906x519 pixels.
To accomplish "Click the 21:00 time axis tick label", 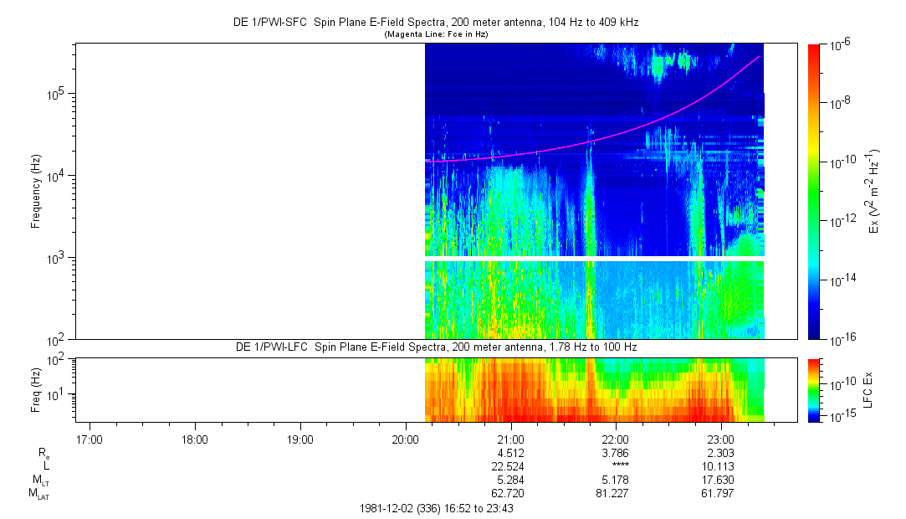I will pos(510,439).
